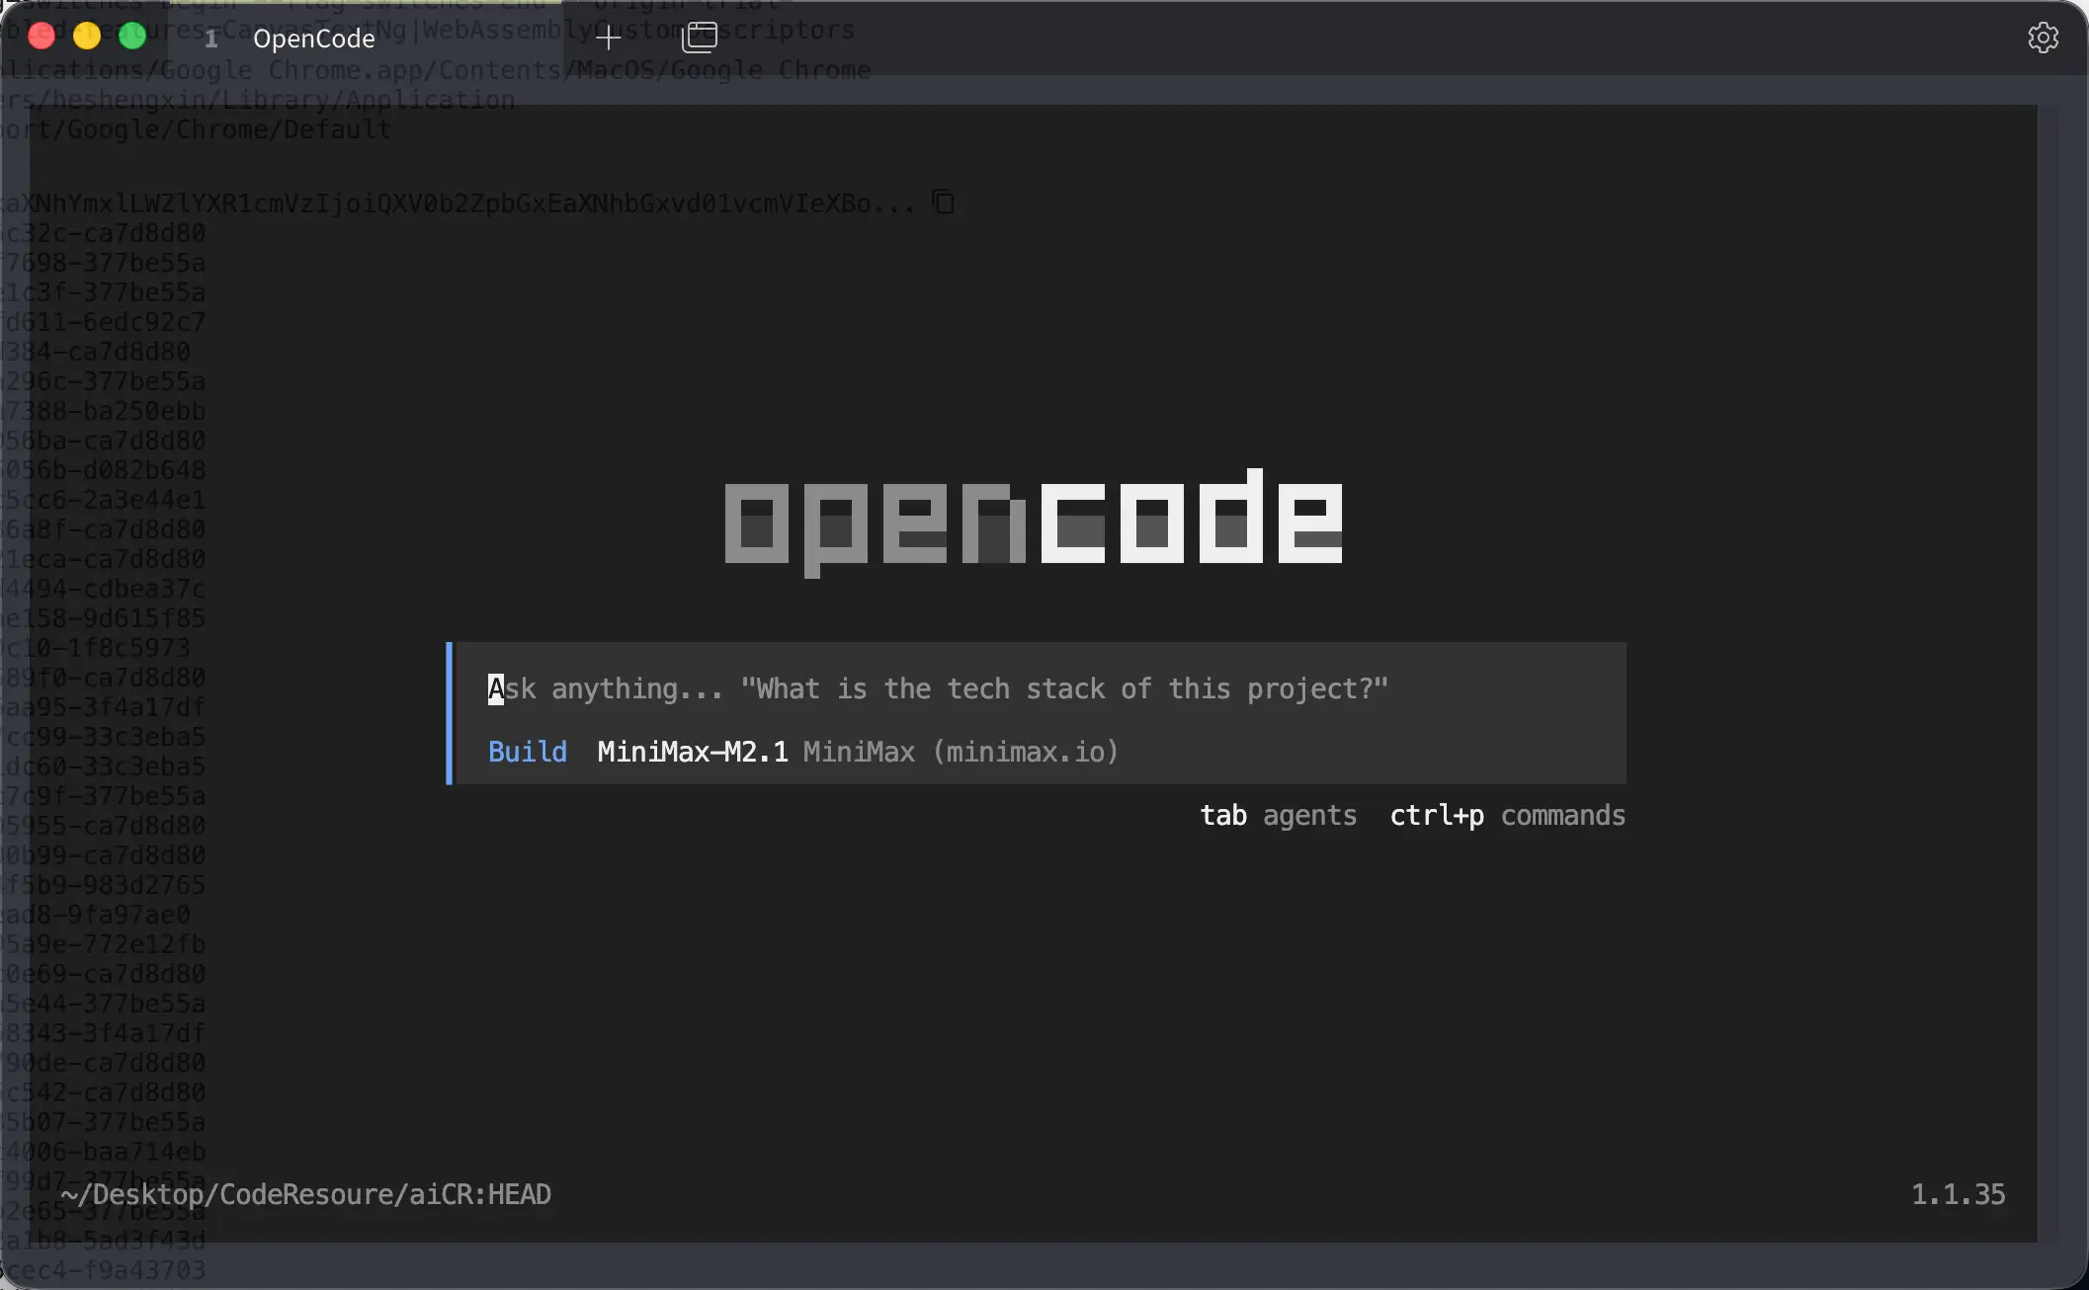2089x1290 pixels.
Task: Click version number 1.1.35
Action: pyautogui.click(x=1958, y=1194)
